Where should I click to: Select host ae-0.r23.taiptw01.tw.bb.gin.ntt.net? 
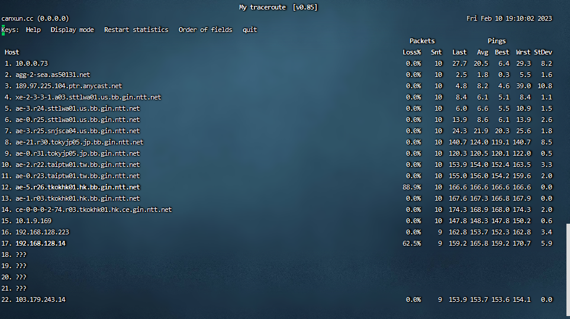click(x=78, y=176)
